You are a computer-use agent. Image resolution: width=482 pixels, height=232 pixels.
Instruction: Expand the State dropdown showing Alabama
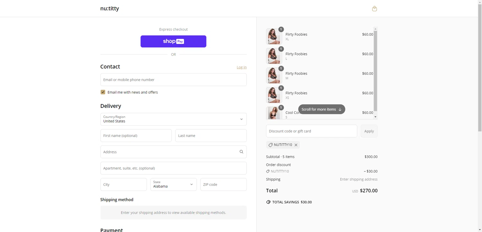[174, 185]
